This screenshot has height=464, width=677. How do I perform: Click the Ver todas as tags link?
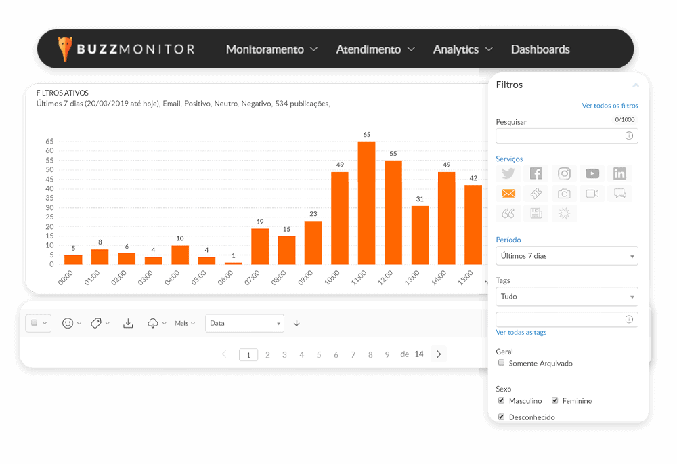coord(521,333)
